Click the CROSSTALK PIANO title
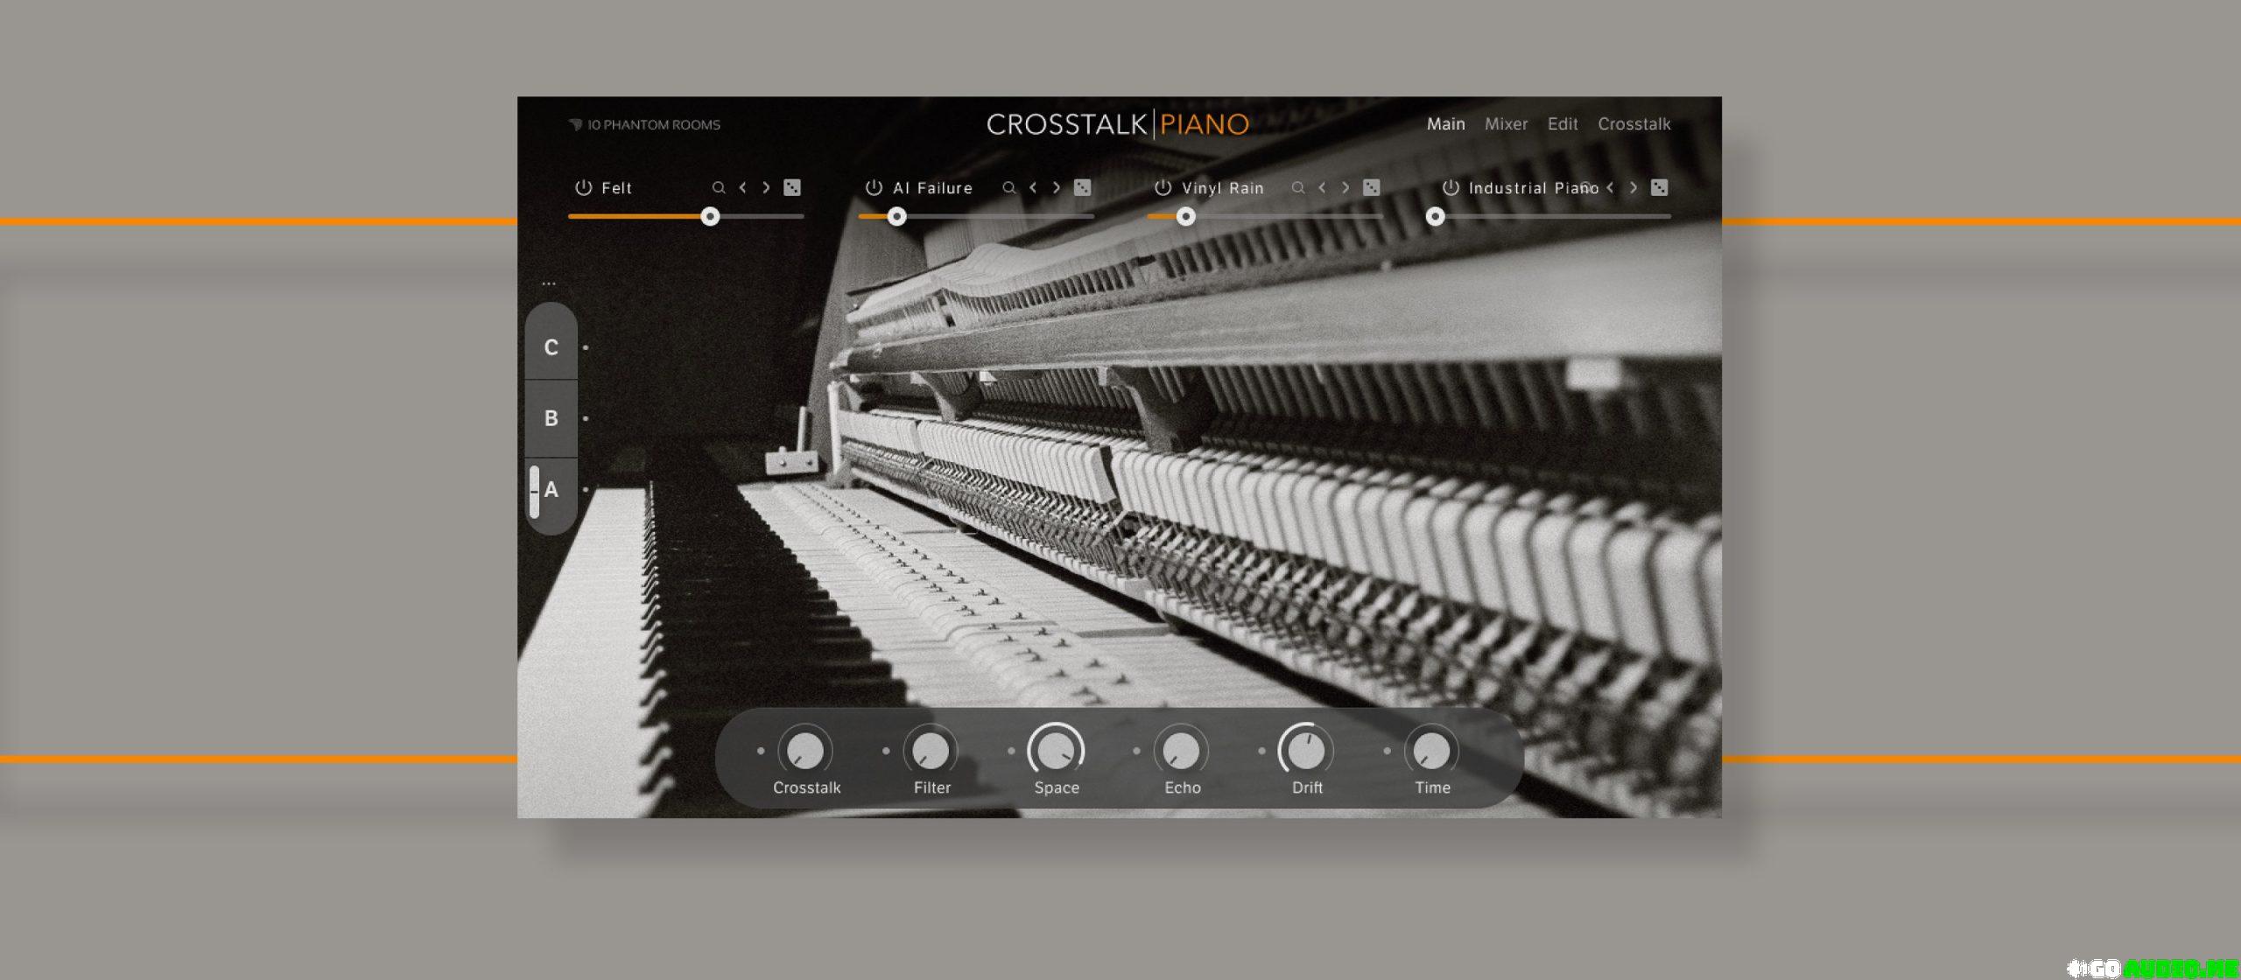Image resolution: width=2241 pixels, height=980 pixels. point(1117,124)
